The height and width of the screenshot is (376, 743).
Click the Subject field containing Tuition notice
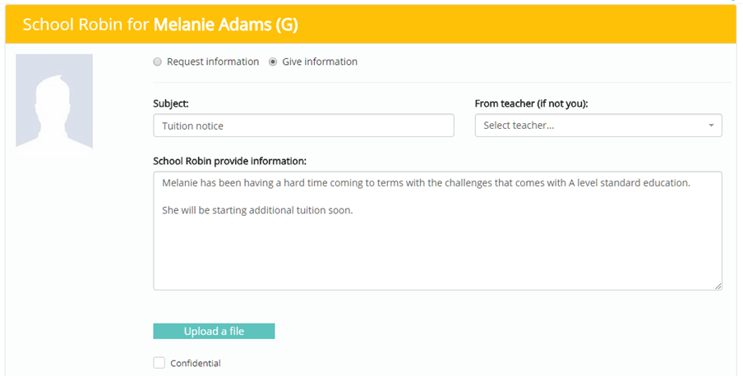tap(303, 126)
